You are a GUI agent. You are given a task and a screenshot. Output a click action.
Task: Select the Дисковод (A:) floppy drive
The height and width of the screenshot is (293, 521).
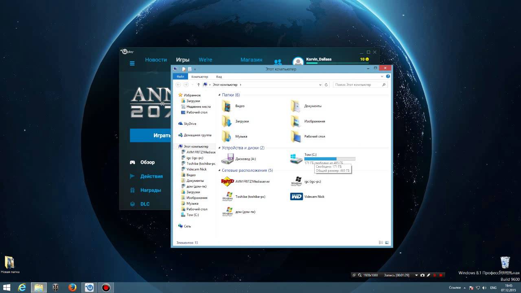click(x=239, y=159)
